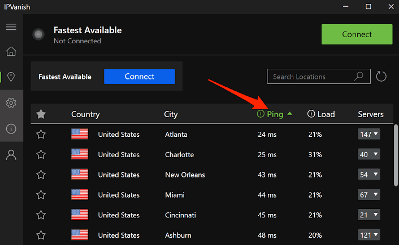Favorite the Atlanta server with its star
Screen dimensions: 399x245
click(x=41, y=134)
